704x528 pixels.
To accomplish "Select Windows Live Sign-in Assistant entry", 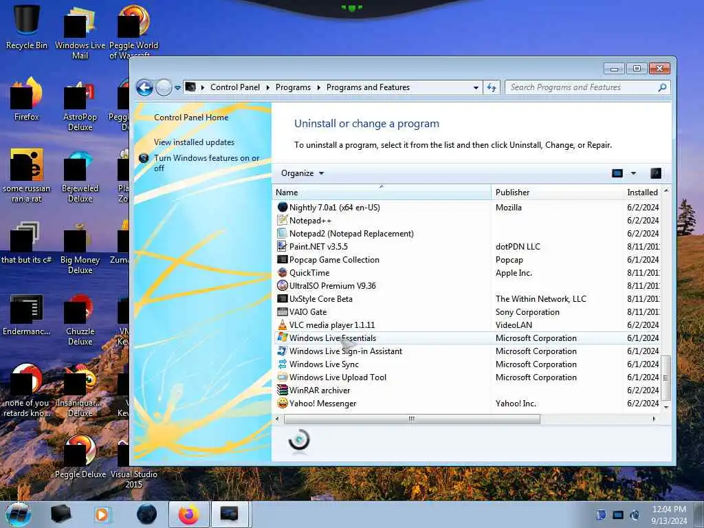I will pos(467,351).
